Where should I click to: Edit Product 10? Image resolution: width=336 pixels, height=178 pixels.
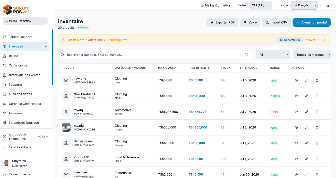pos(306,159)
